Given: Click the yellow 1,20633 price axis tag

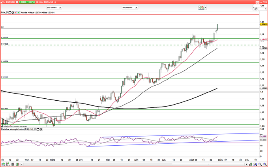Looking at the screenshot, I should pyautogui.click(x=263, y=24).
